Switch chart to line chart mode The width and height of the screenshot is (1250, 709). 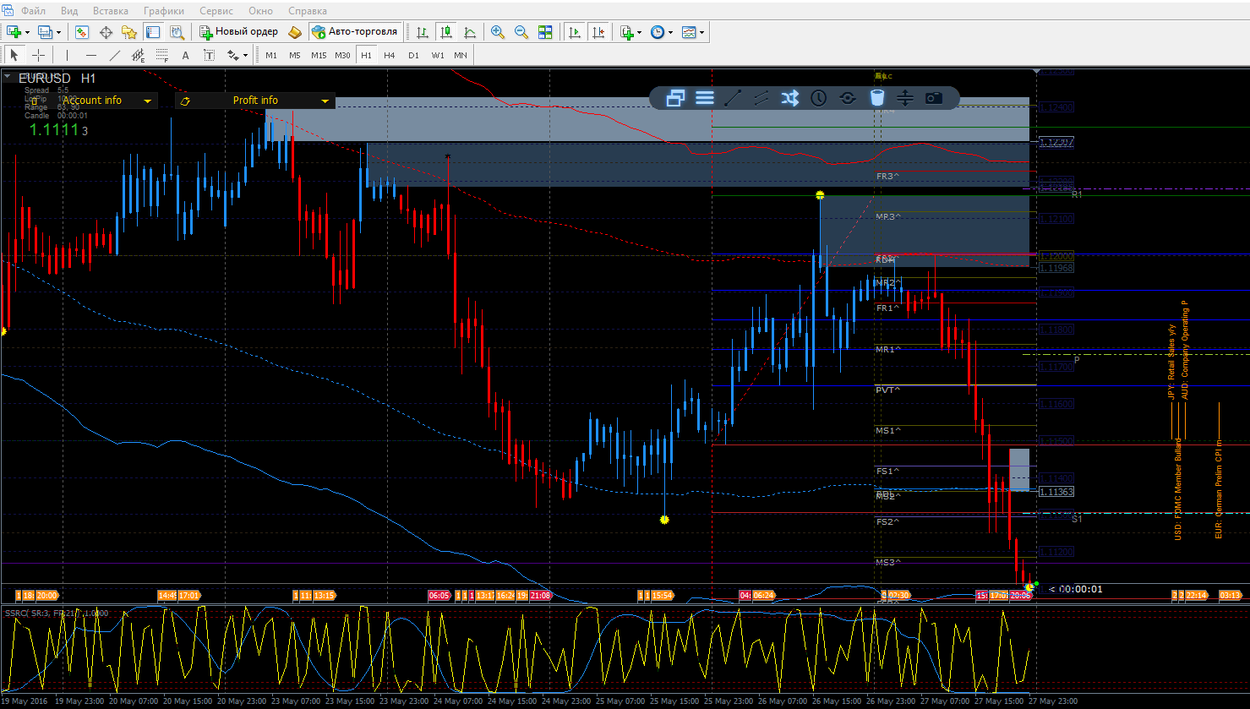(470, 32)
